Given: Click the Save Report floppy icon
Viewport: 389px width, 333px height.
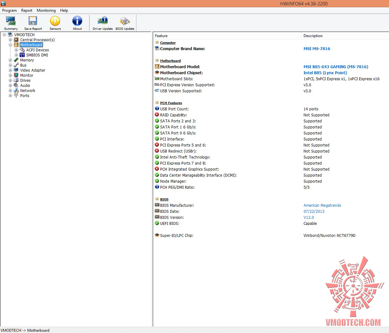Looking at the screenshot, I should click(33, 21).
